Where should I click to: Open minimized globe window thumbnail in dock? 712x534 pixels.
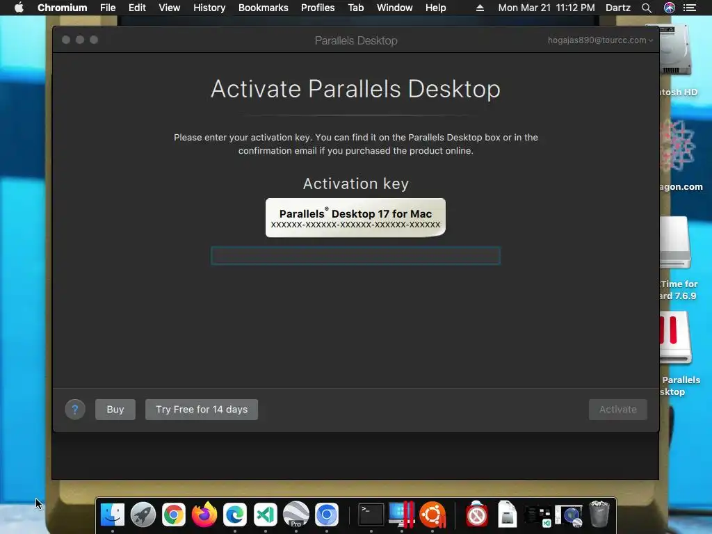pos(569,516)
